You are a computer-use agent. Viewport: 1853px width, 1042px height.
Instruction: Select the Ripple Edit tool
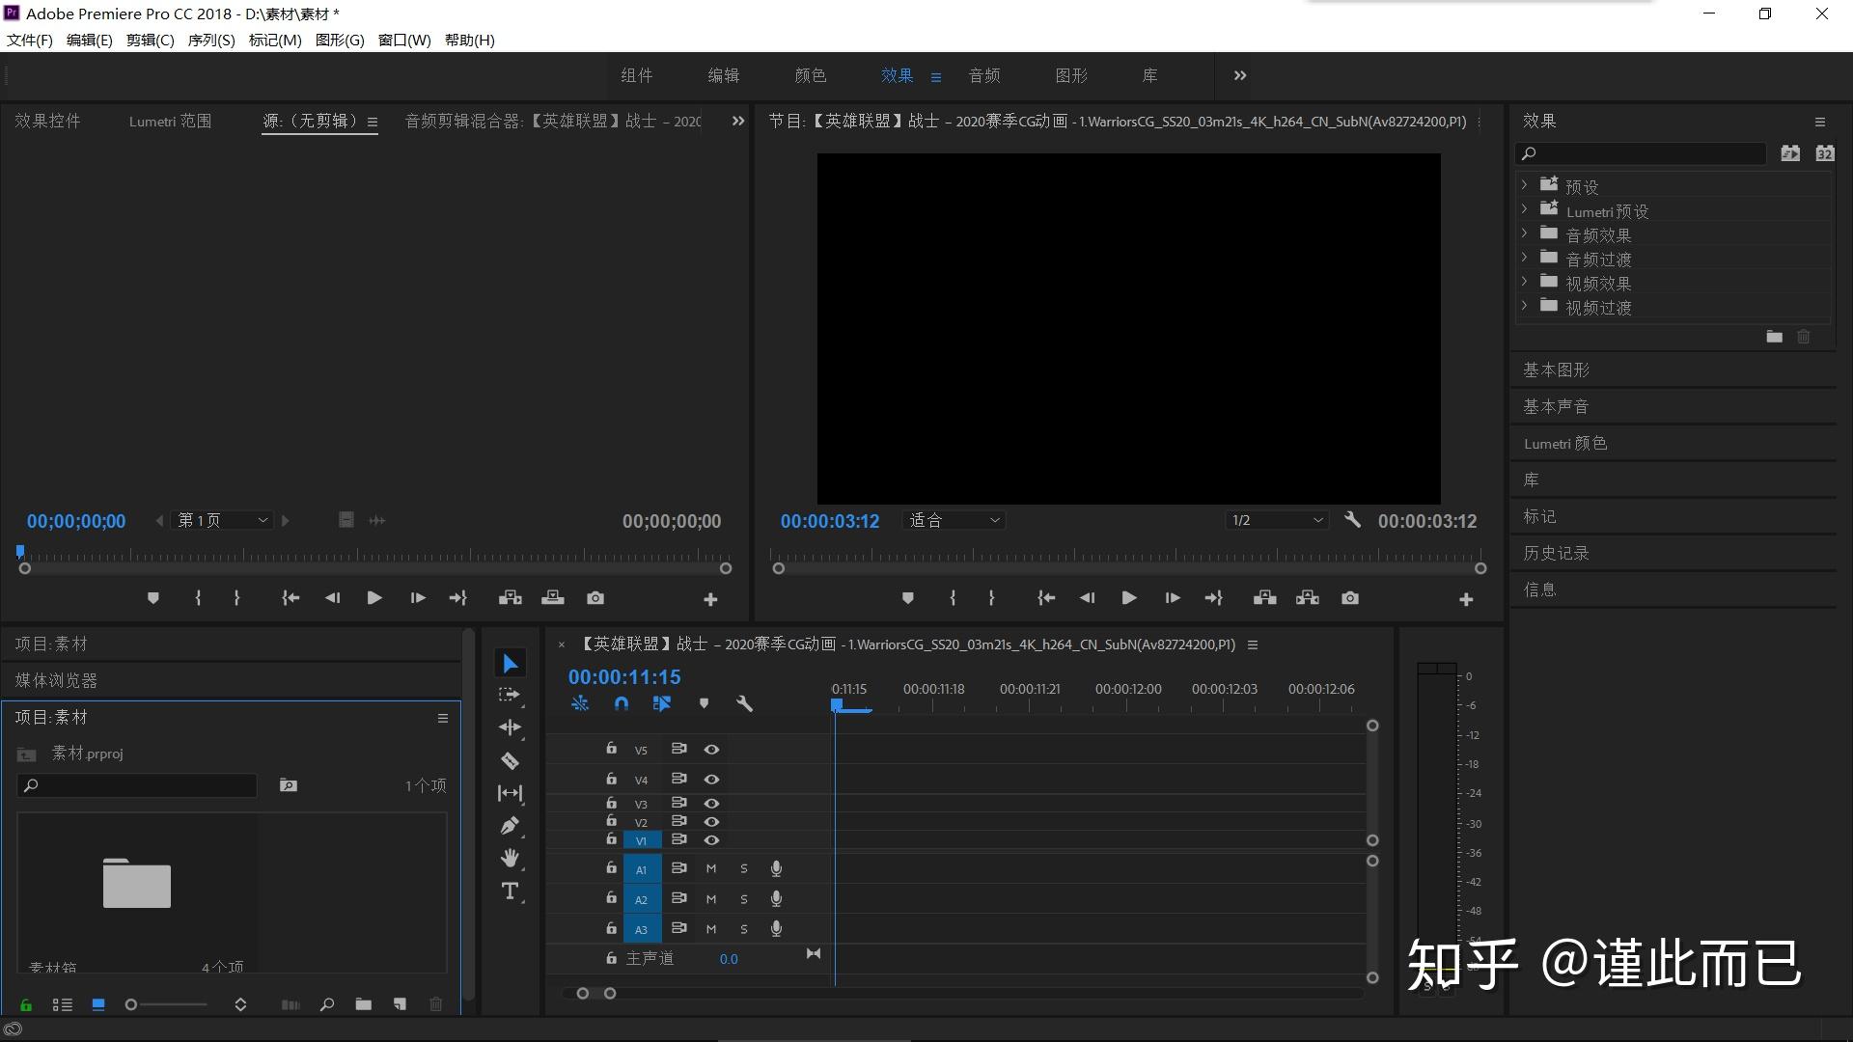click(x=510, y=727)
